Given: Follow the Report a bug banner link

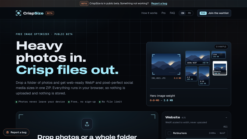Looking at the screenshot, I should pos(159,3).
